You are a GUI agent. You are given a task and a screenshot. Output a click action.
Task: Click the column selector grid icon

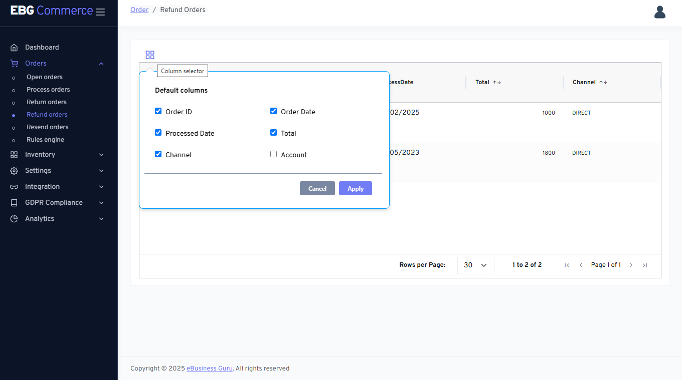150,55
